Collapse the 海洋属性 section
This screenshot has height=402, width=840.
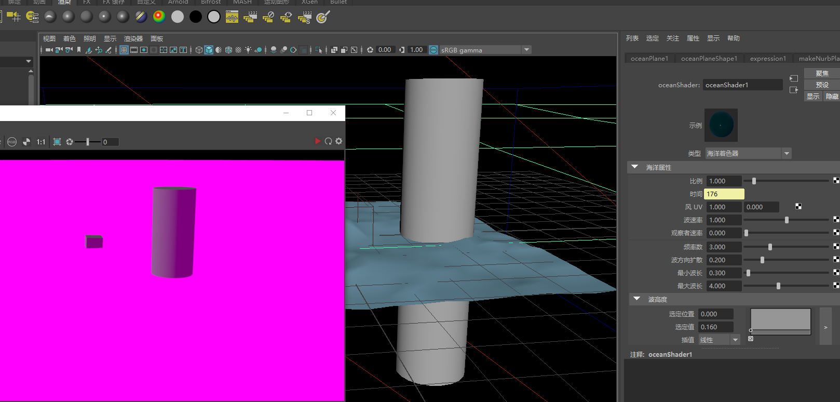tap(634, 167)
